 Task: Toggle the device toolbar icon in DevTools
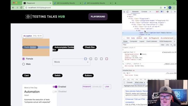tap(127, 12)
